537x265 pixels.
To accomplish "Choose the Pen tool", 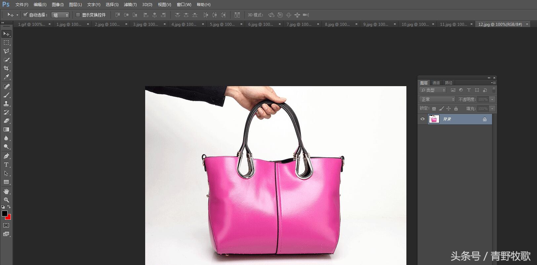I will tap(6, 156).
